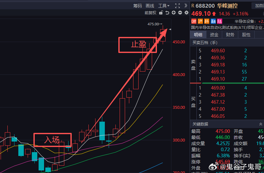Click the 最低 value 446.00

pyautogui.click(x=223, y=137)
